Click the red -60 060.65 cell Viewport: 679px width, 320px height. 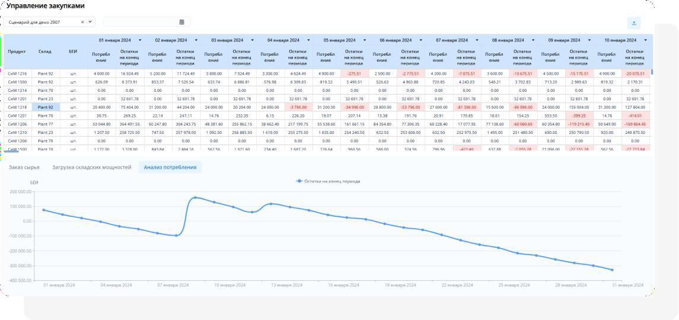522,124
